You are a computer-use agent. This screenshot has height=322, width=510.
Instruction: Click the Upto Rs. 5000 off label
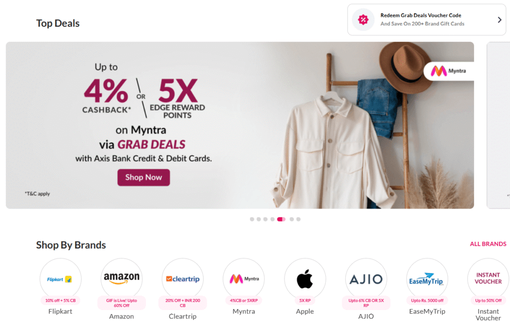(427, 301)
